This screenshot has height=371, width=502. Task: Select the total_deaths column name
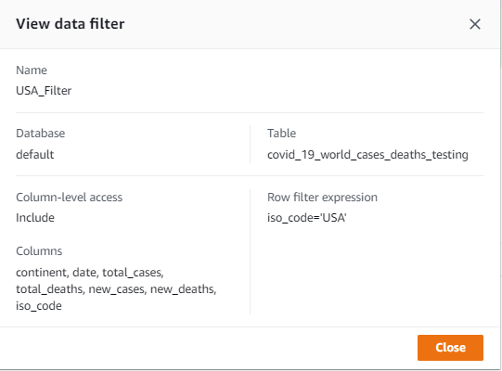tap(49, 289)
